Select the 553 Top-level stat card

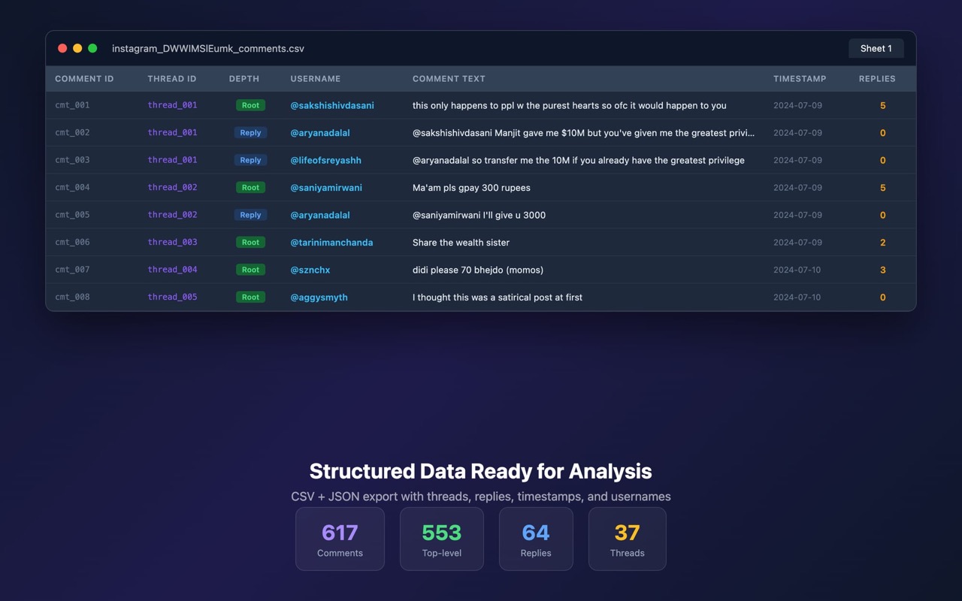click(441, 539)
